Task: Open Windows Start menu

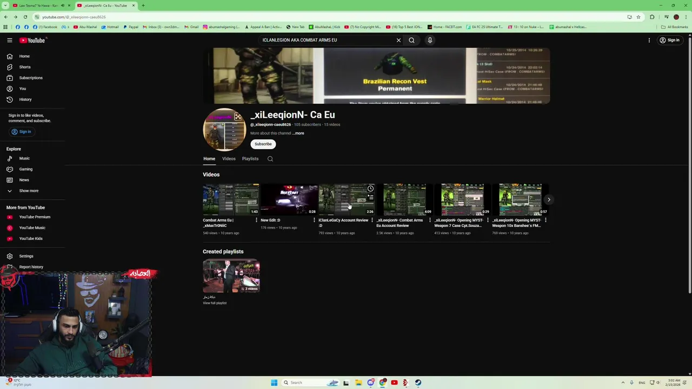Action: [x=274, y=383]
